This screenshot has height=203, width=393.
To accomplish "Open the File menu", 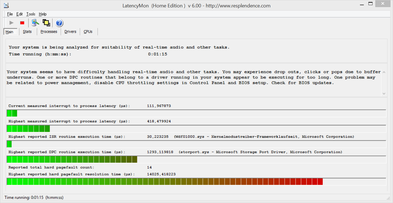I will pos(10,14).
